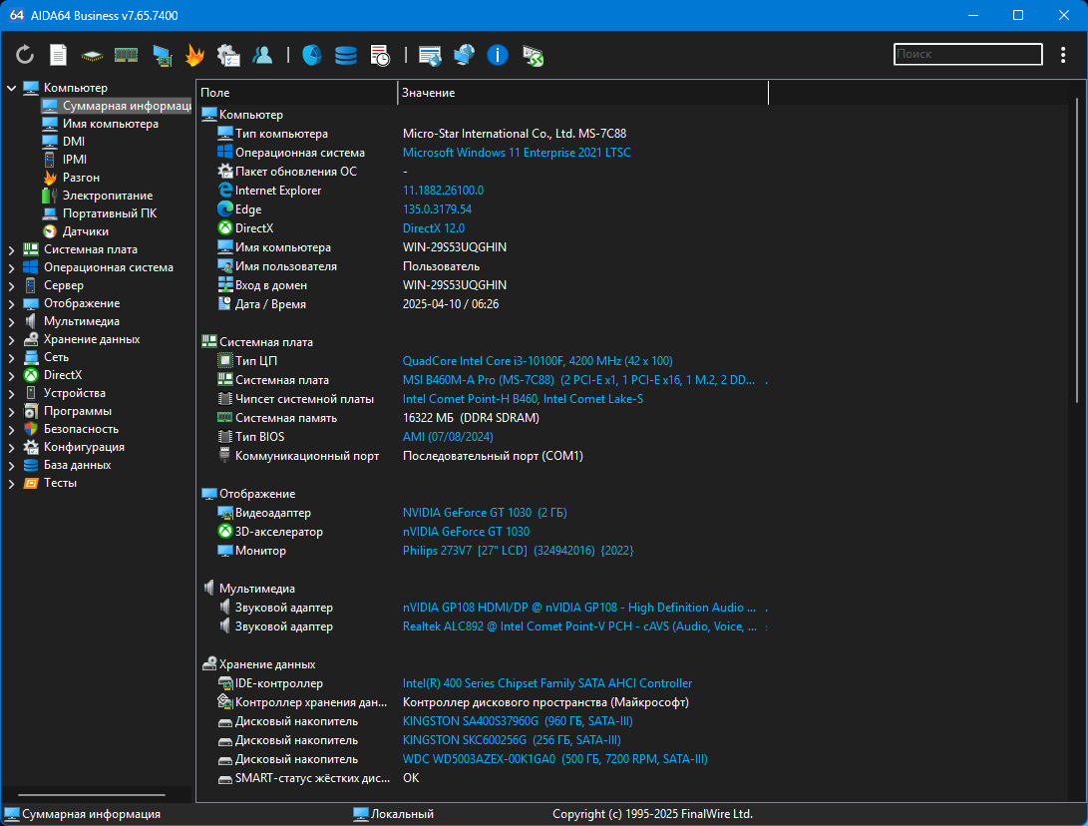Click the vertical scrollbar of details list

tap(1077, 249)
